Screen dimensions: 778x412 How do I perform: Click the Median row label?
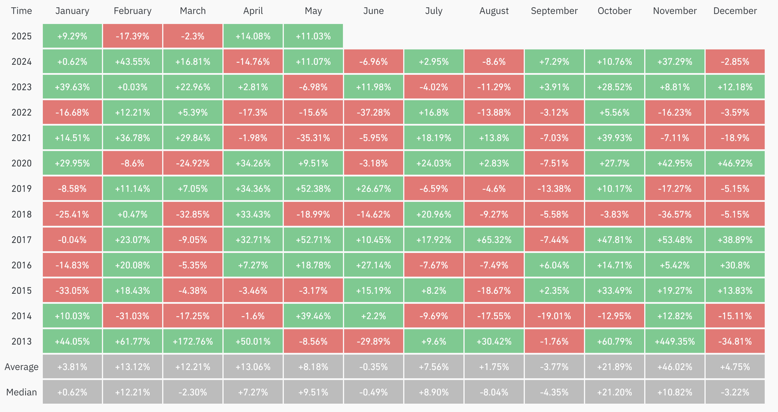[21, 392]
